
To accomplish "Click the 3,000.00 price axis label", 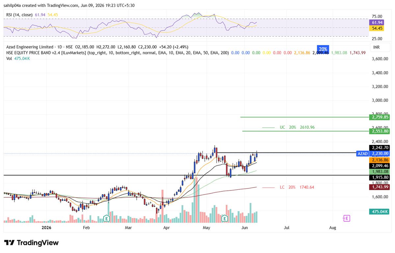I will tap(379, 100).
